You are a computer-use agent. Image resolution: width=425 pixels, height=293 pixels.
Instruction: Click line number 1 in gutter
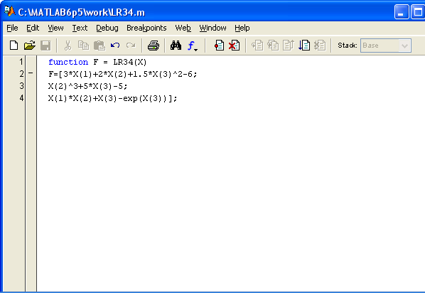(21, 62)
